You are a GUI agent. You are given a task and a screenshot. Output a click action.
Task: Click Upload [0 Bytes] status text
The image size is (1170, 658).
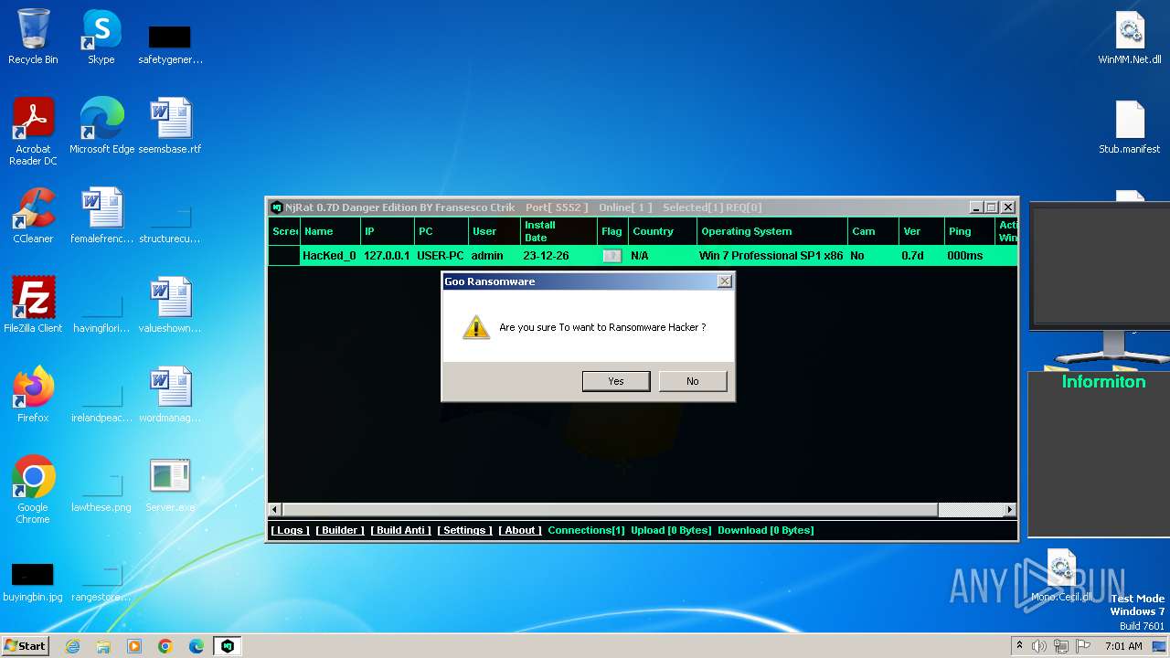click(x=671, y=530)
